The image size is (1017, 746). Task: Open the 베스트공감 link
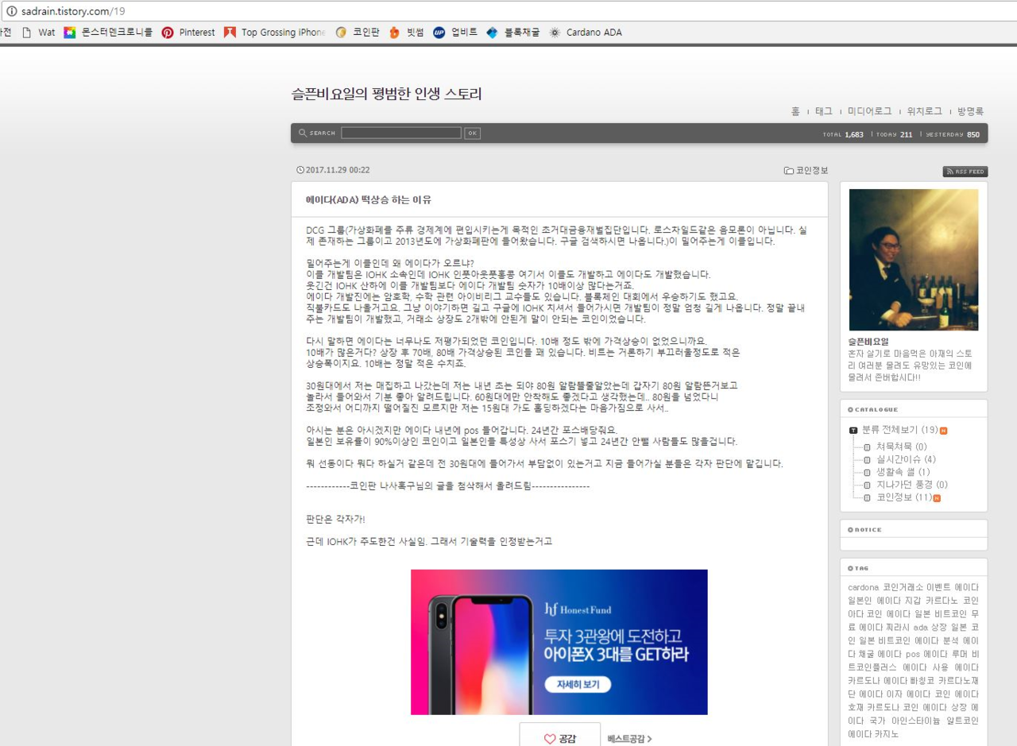coord(628,739)
